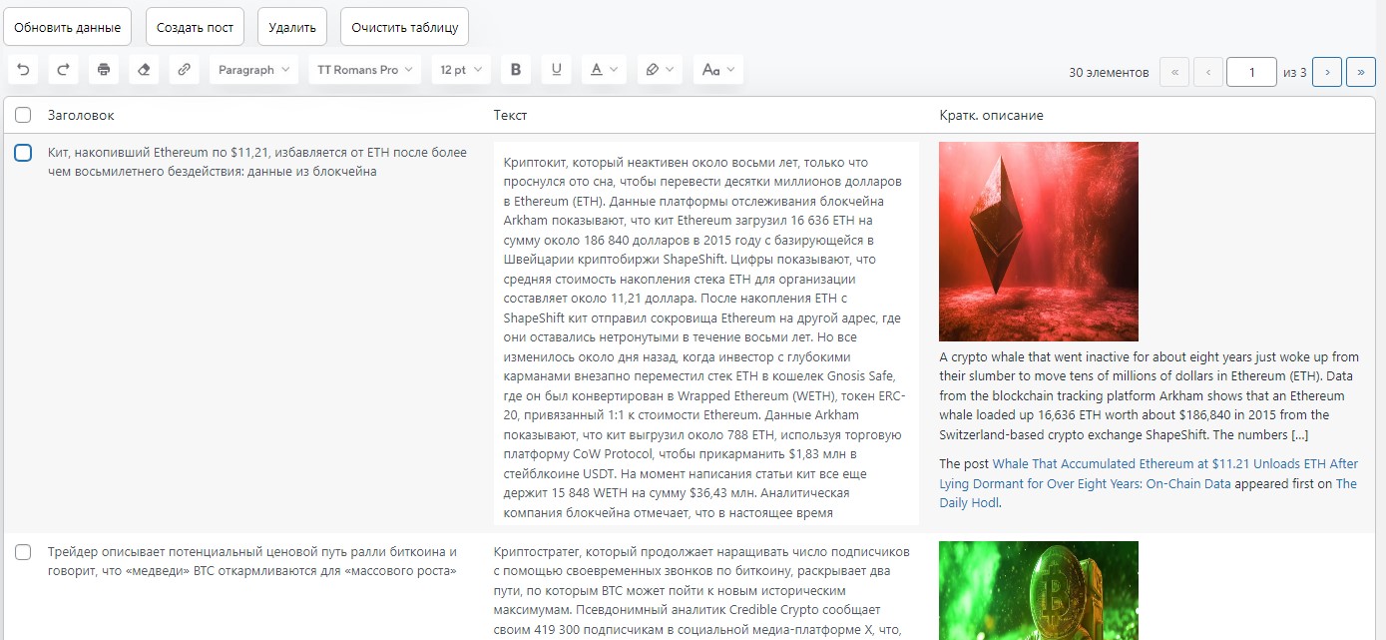Open the text color dropdown
The height and width of the screenshot is (640, 1386).
[x=604, y=70]
